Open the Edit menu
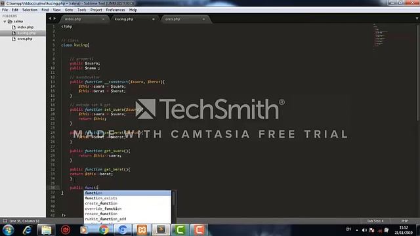Screen dimensions: 420x236 [15, 10]
